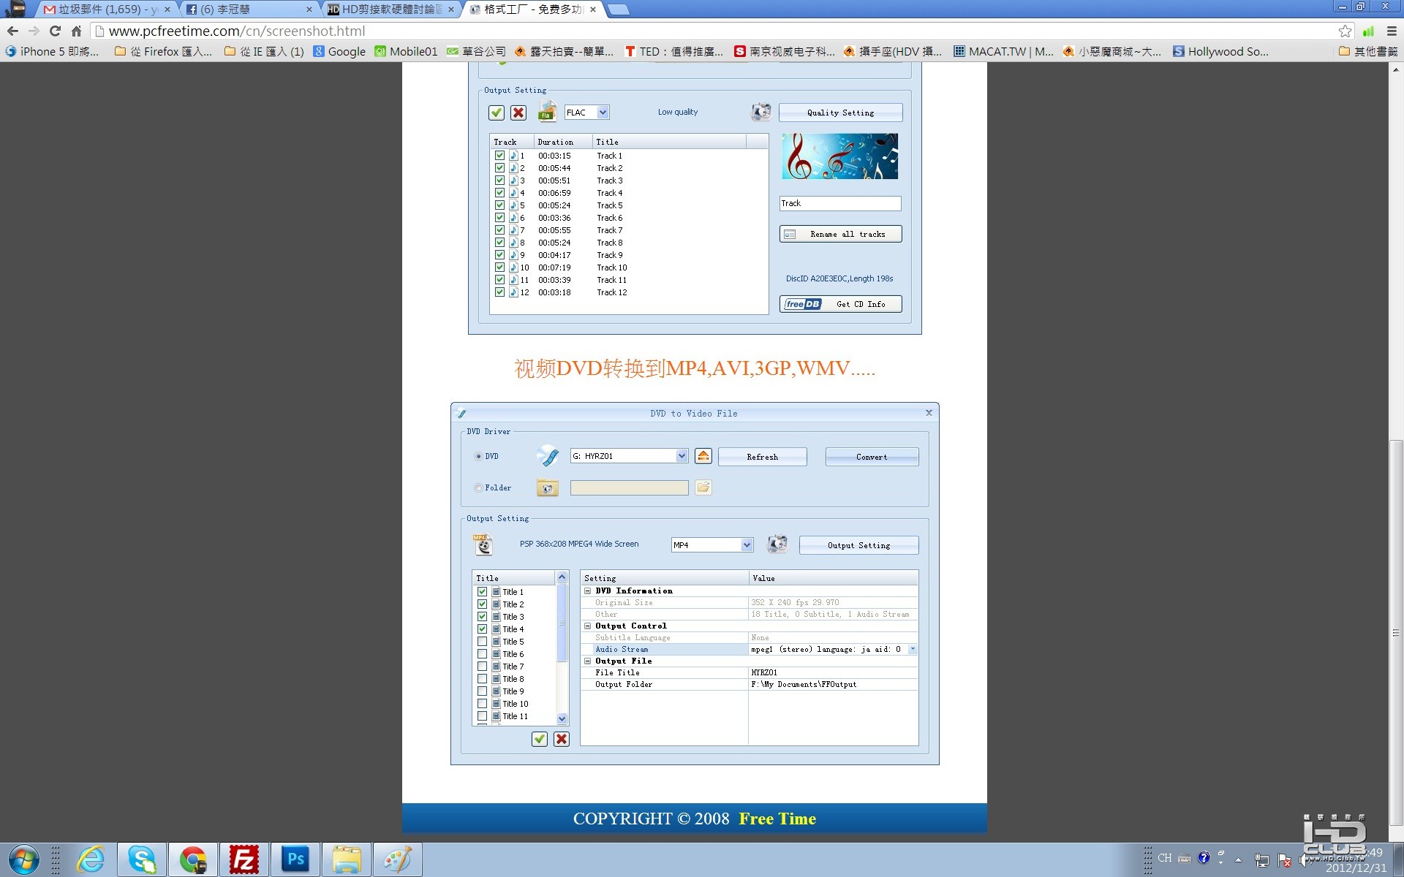The image size is (1404, 877).
Task: Open the Mobile01 bookmark
Action: (x=406, y=51)
